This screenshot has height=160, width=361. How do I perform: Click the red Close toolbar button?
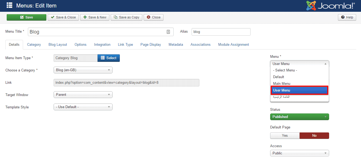(x=154, y=17)
